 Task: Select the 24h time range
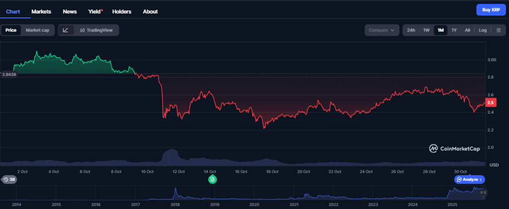(x=411, y=30)
